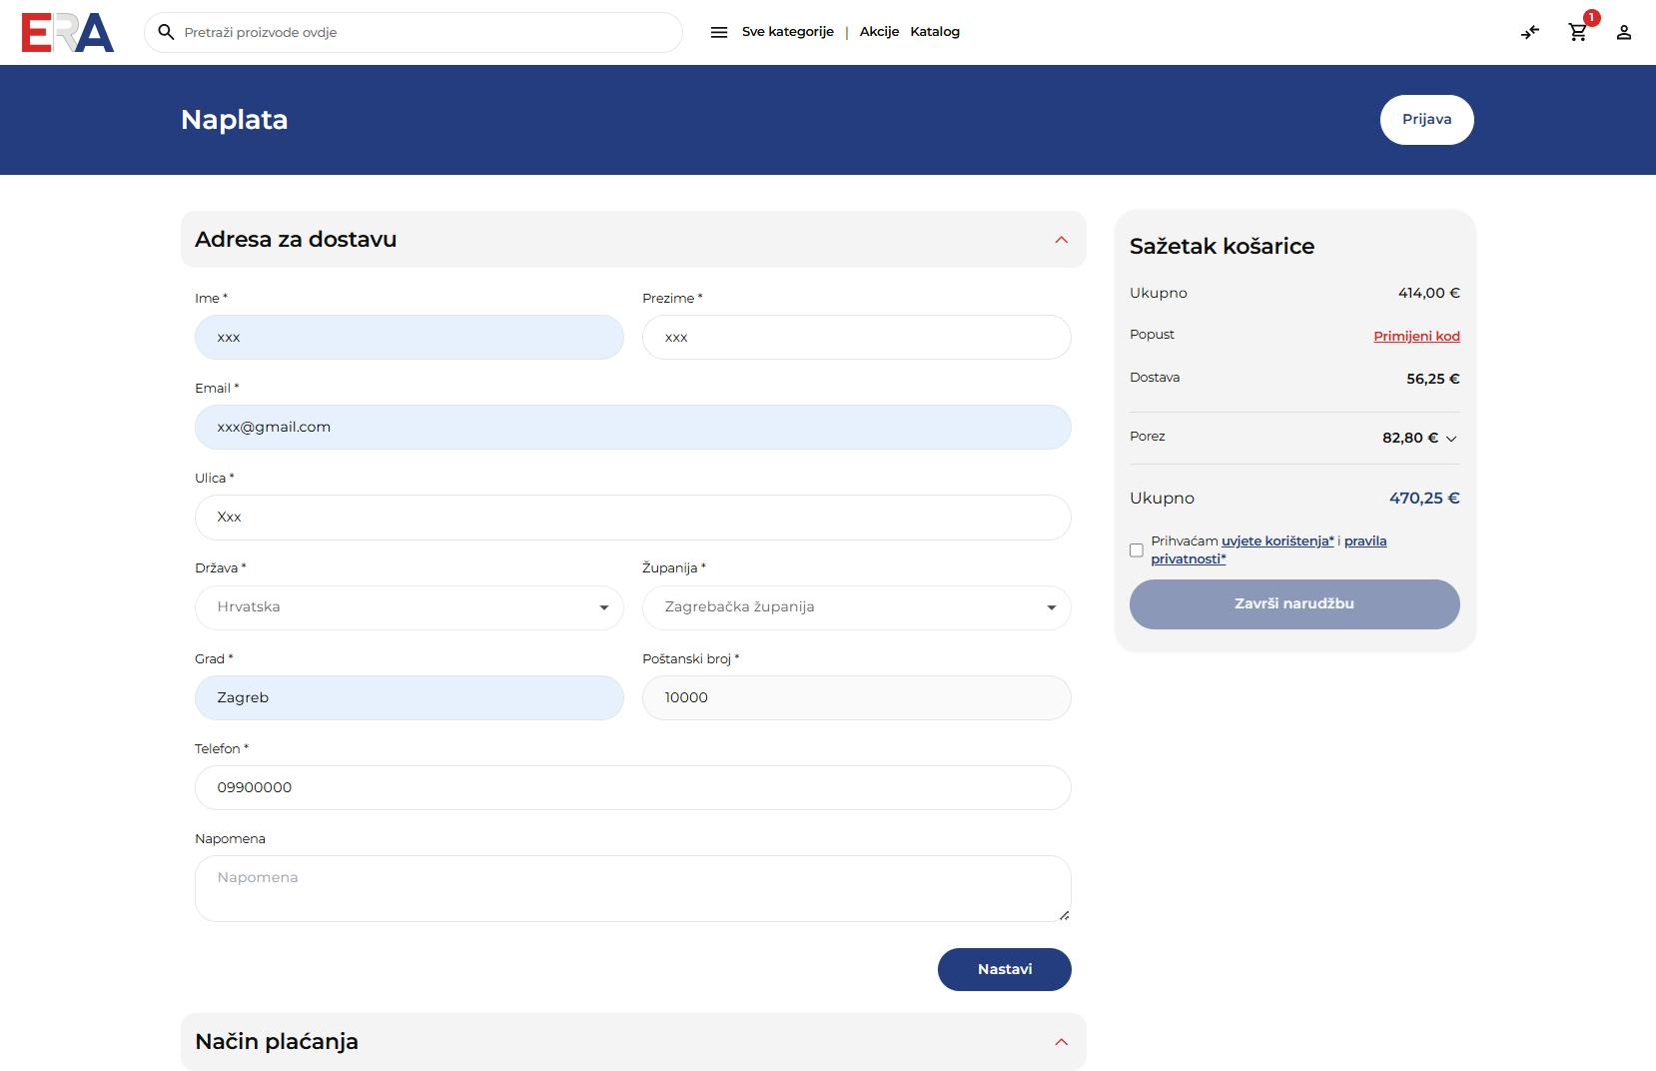Open the hamburger categories menu icon
Screen dimensions: 1656x1071
(x=719, y=32)
